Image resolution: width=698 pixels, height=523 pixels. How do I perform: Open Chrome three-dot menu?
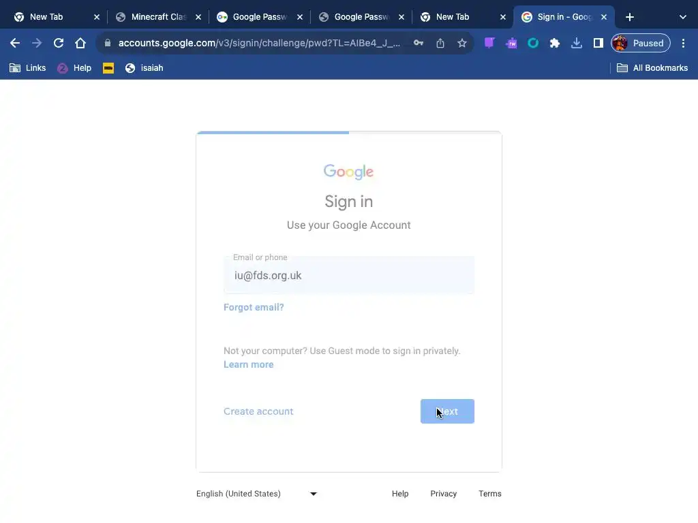[683, 43]
